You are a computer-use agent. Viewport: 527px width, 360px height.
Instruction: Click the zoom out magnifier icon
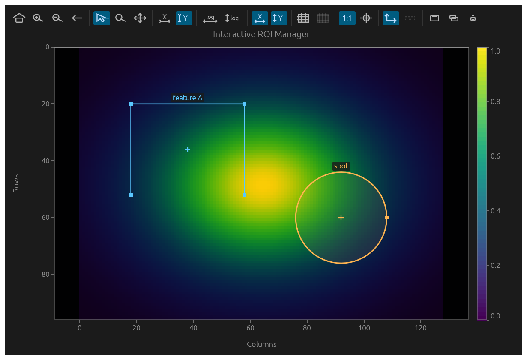click(57, 18)
